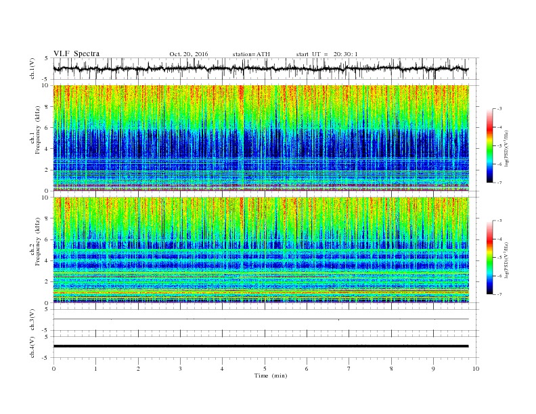The image size is (536, 414).
Task: Click the "ch.4(V)" y-axis label
Action: (32, 347)
